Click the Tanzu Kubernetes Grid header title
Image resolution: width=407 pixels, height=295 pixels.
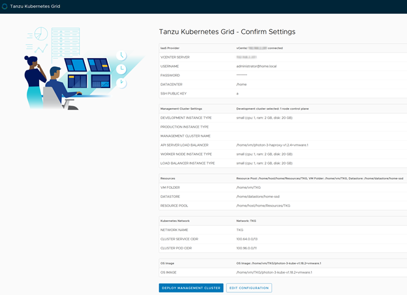[x=35, y=7]
